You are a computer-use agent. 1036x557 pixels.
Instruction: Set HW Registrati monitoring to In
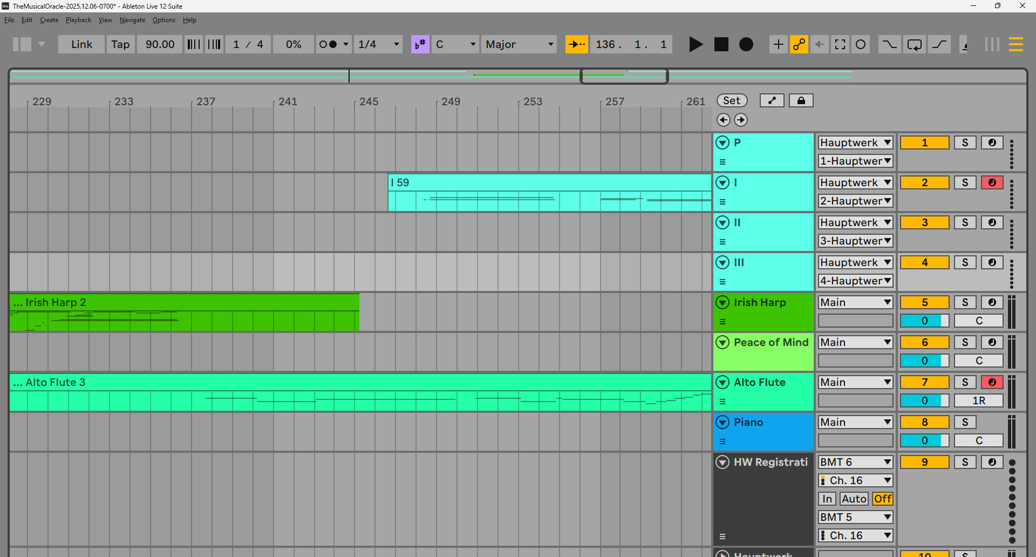(827, 499)
